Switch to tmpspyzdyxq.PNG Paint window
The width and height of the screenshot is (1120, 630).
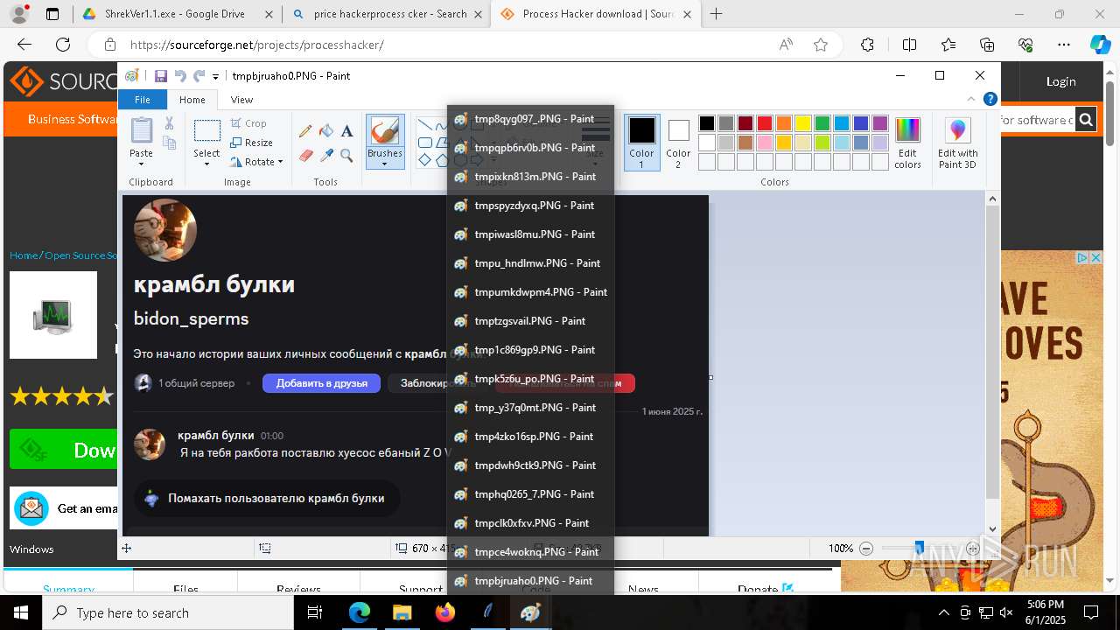coord(530,206)
